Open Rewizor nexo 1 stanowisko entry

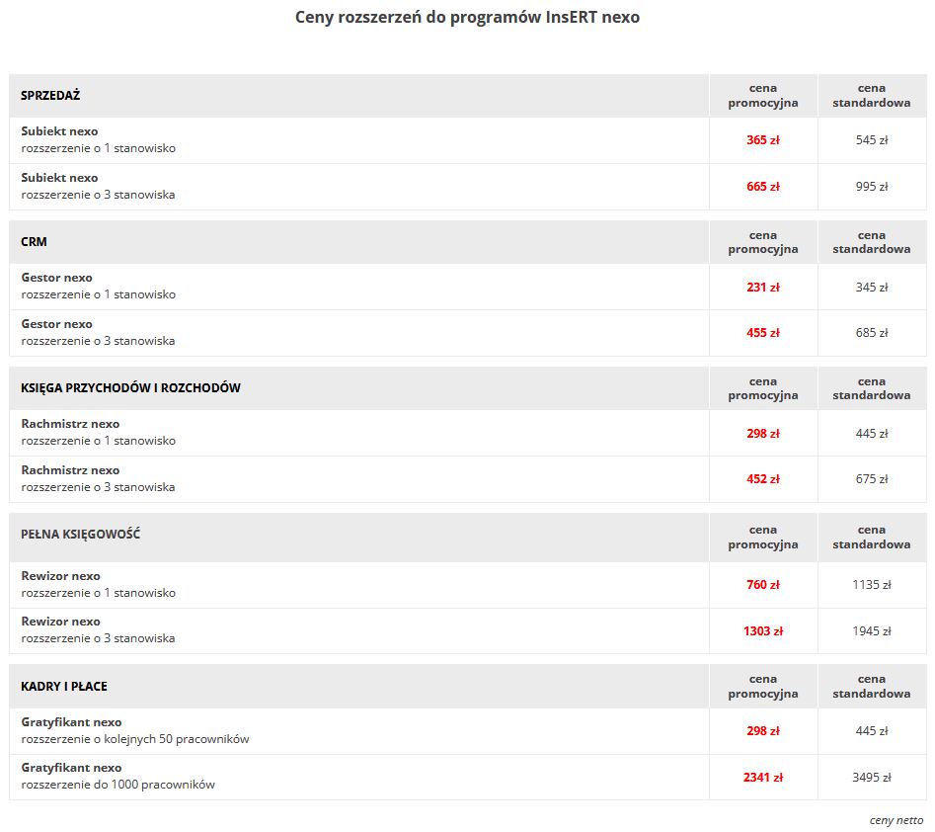[x=99, y=584]
